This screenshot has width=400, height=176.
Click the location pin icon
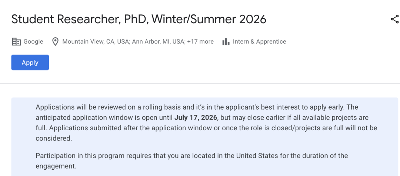coord(55,42)
